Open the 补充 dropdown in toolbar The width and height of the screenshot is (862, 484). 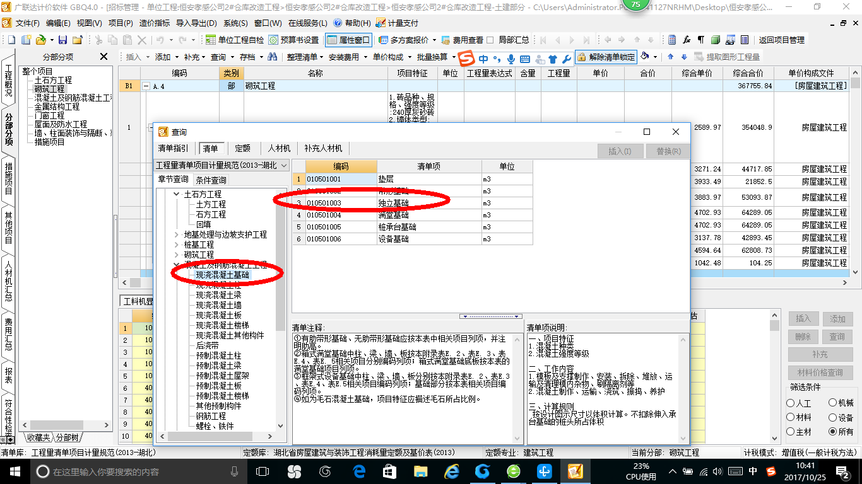pyautogui.click(x=194, y=57)
